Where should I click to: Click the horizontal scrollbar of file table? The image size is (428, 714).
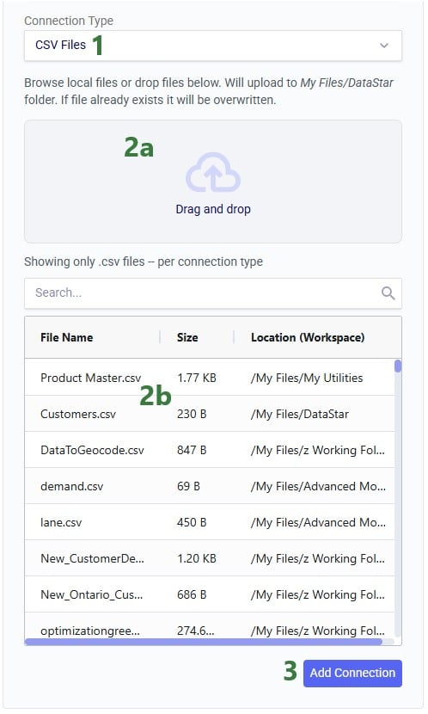(x=204, y=642)
